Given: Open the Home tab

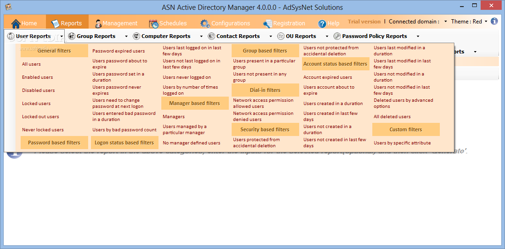Looking at the screenshot, I should (x=24, y=23).
